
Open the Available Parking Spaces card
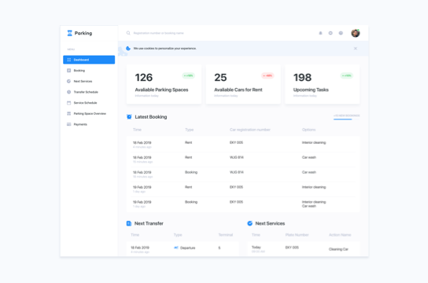(x=164, y=84)
